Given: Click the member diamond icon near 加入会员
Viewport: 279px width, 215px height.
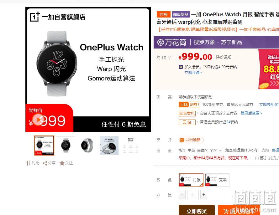Looking at the screenshot, I should 181,67.
